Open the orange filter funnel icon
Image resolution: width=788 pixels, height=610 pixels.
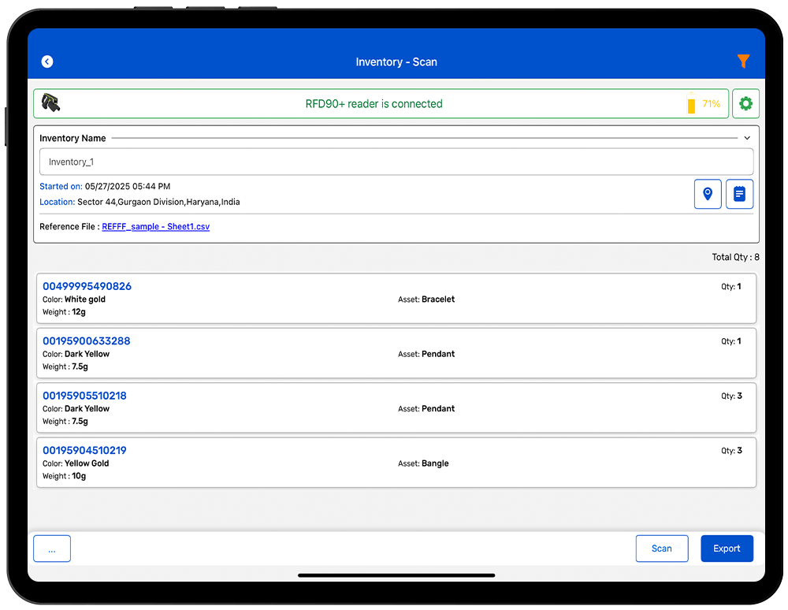point(742,61)
